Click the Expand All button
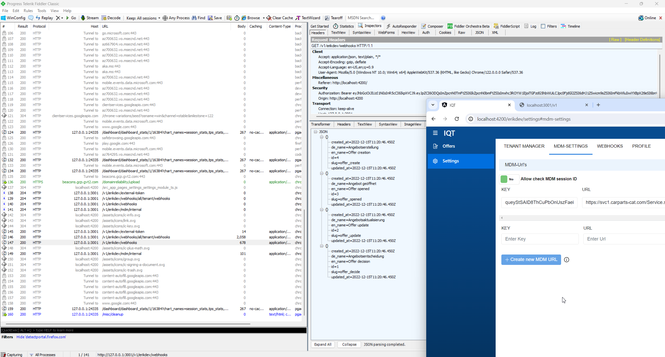Screen dimensions: 665x357 point(323,345)
